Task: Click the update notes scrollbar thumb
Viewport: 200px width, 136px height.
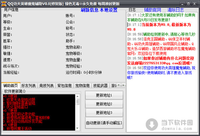Action: tap(77, 102)
